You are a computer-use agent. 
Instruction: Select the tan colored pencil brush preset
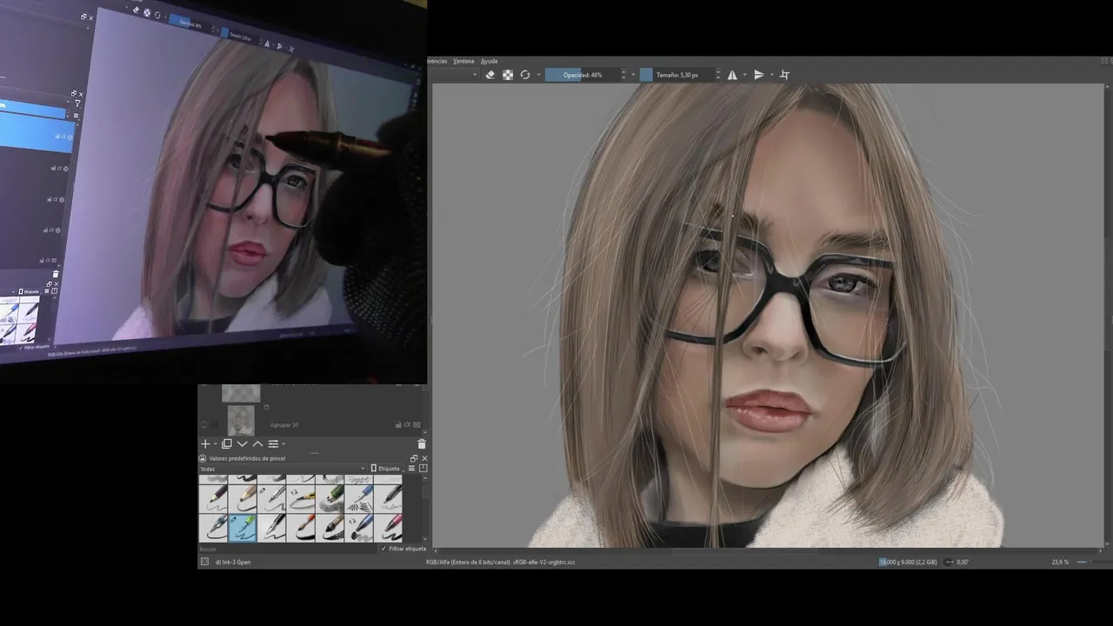(x=242, y=499)
